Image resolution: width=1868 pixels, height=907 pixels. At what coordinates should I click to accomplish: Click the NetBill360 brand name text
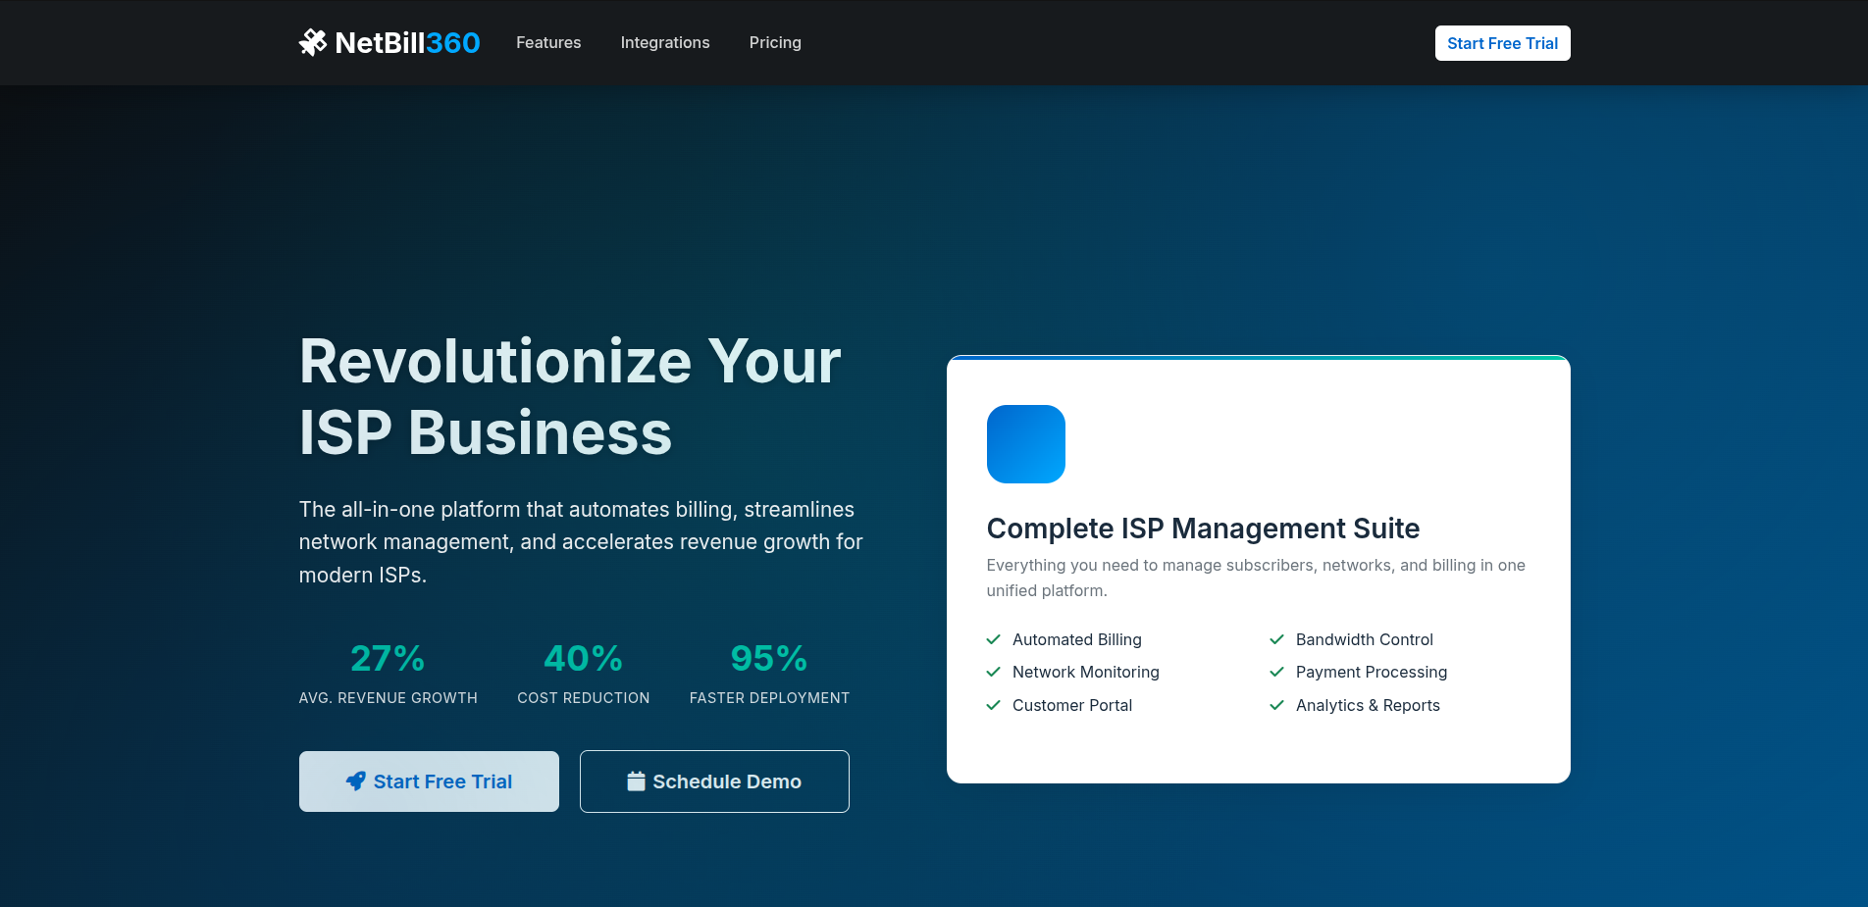coord(407,42)
